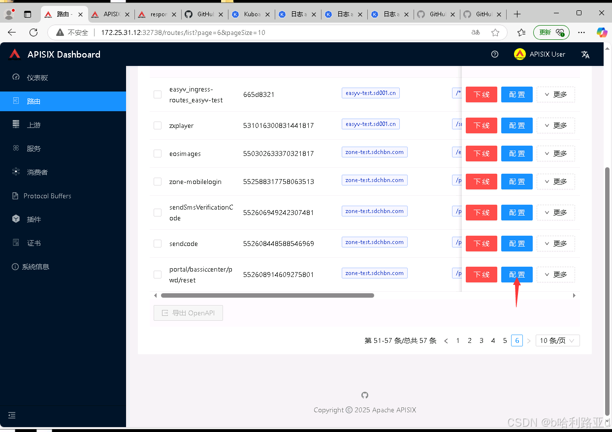Open 证书 sidebar item
Screen dimensions: 612x432
click(63, 243)
